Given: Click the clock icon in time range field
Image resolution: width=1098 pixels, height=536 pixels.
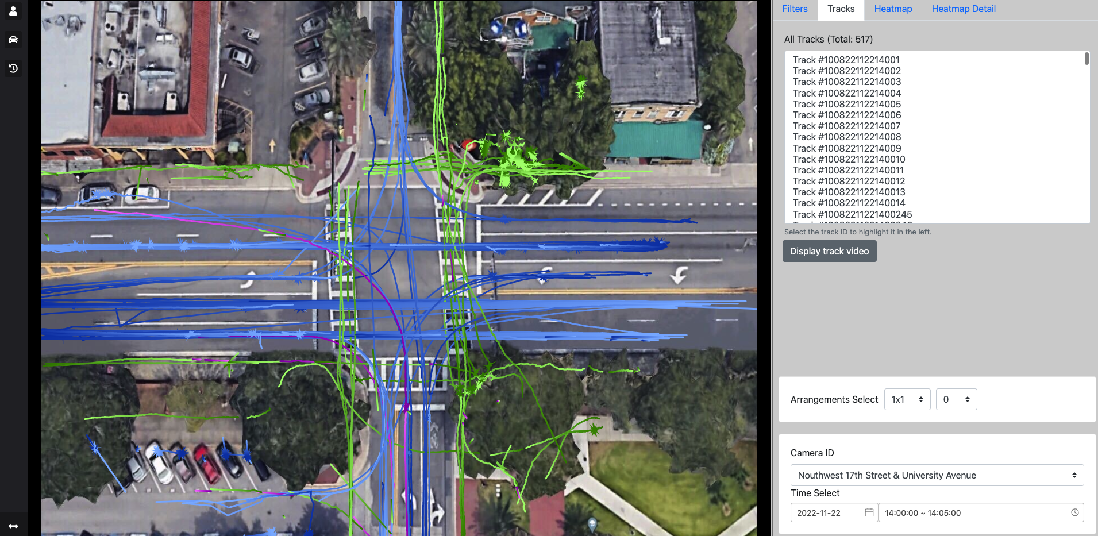Looking at the screenshot, I should click(1074, 512).
